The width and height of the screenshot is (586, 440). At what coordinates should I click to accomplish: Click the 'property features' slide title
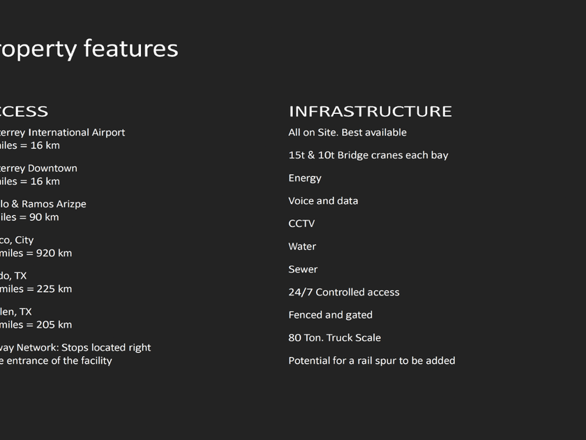click(89, 49)
